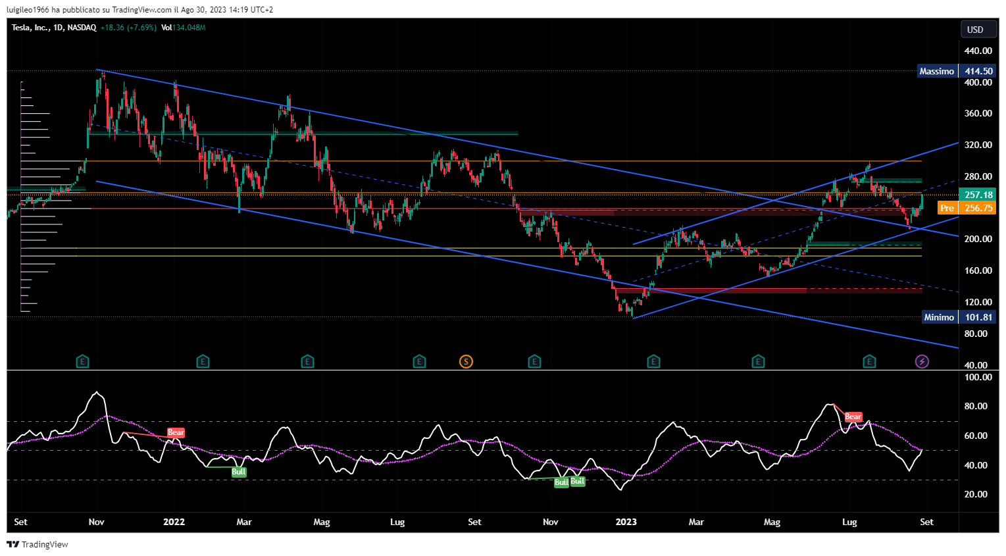Click the right Bull label near Nov 2022

click(577, 481)
